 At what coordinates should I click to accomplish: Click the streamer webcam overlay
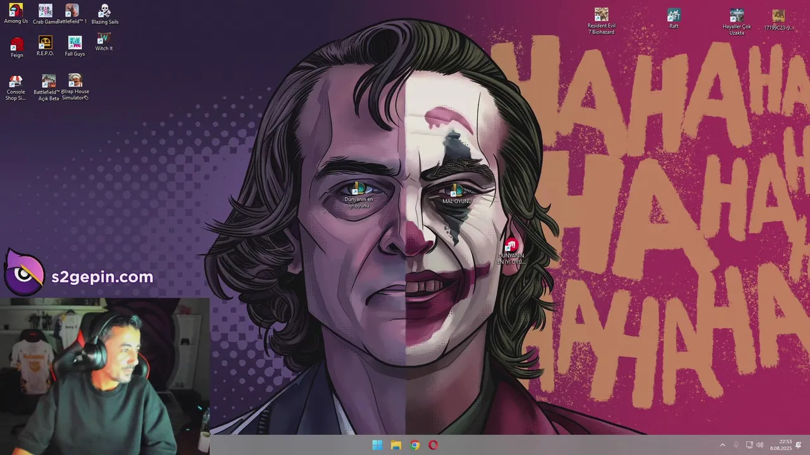point(104,376)
